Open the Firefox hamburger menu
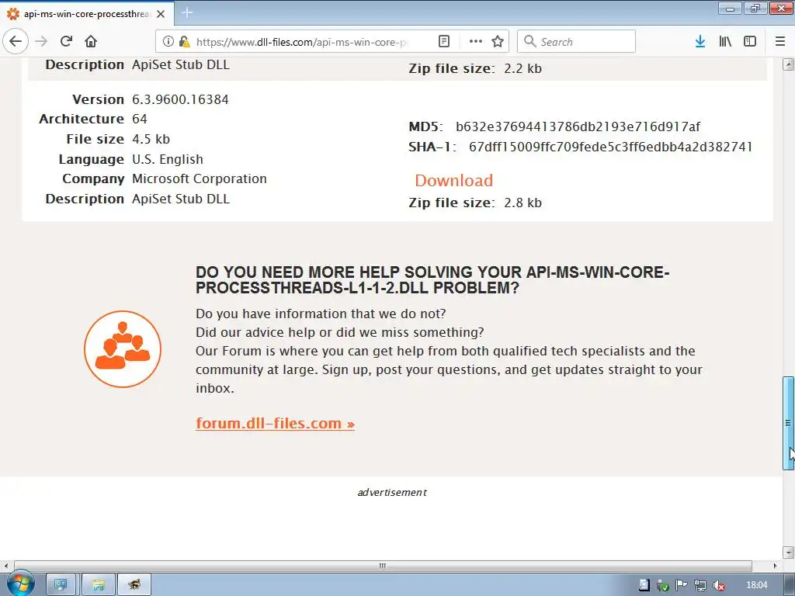This screenshot has height=596, width=795. tap(779, 41)
